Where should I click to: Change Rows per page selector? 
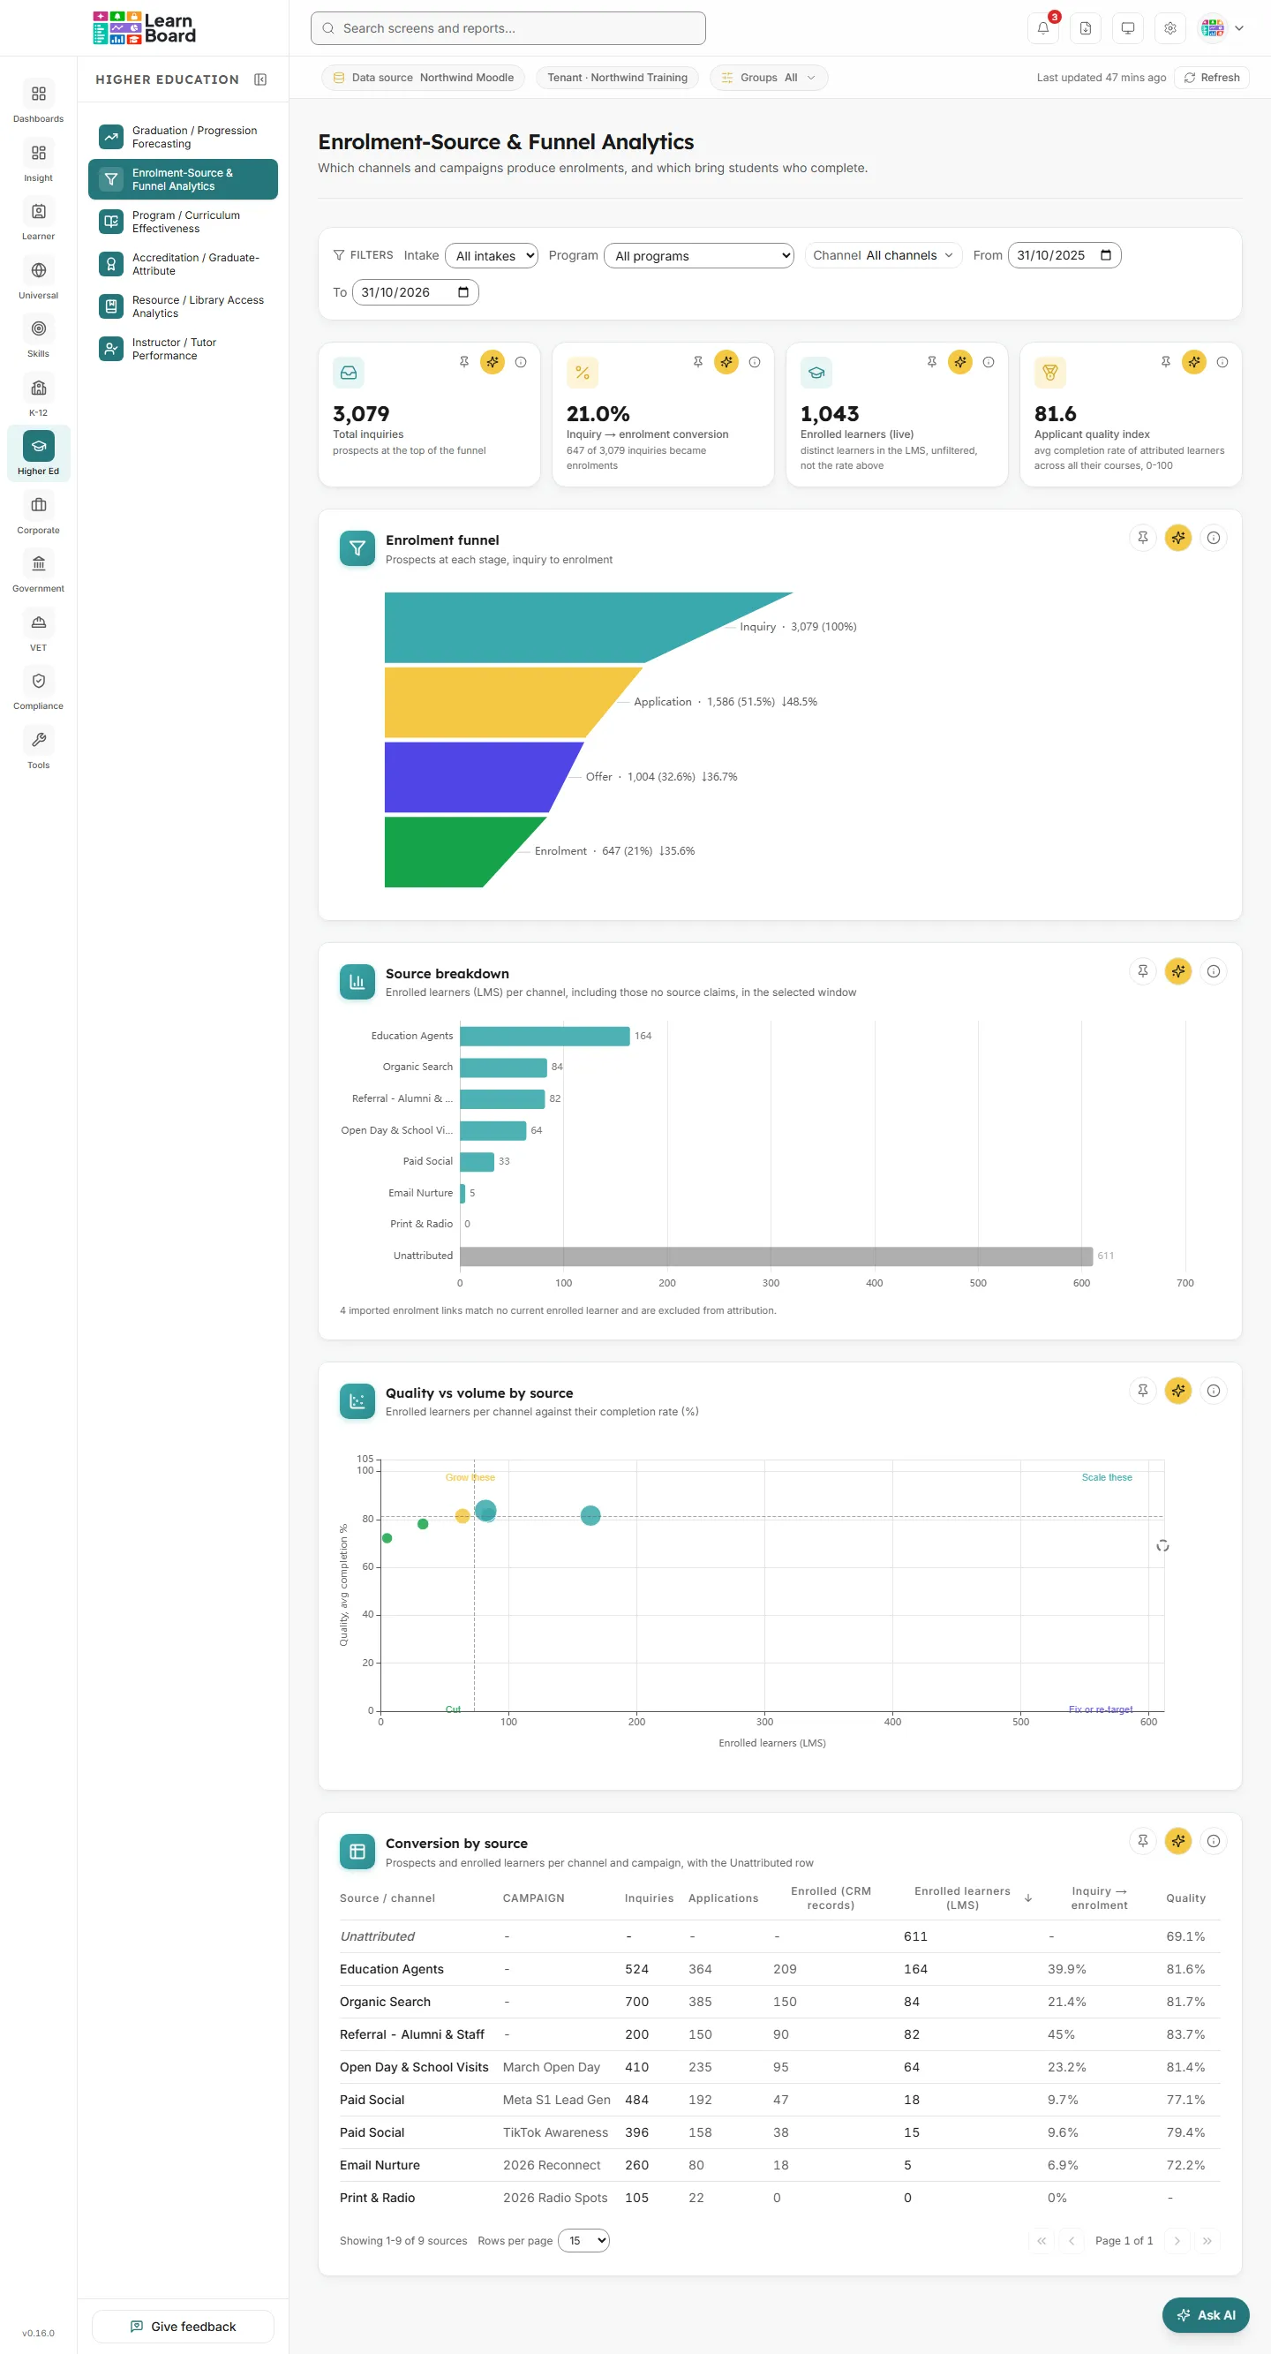coord(583,2240)
